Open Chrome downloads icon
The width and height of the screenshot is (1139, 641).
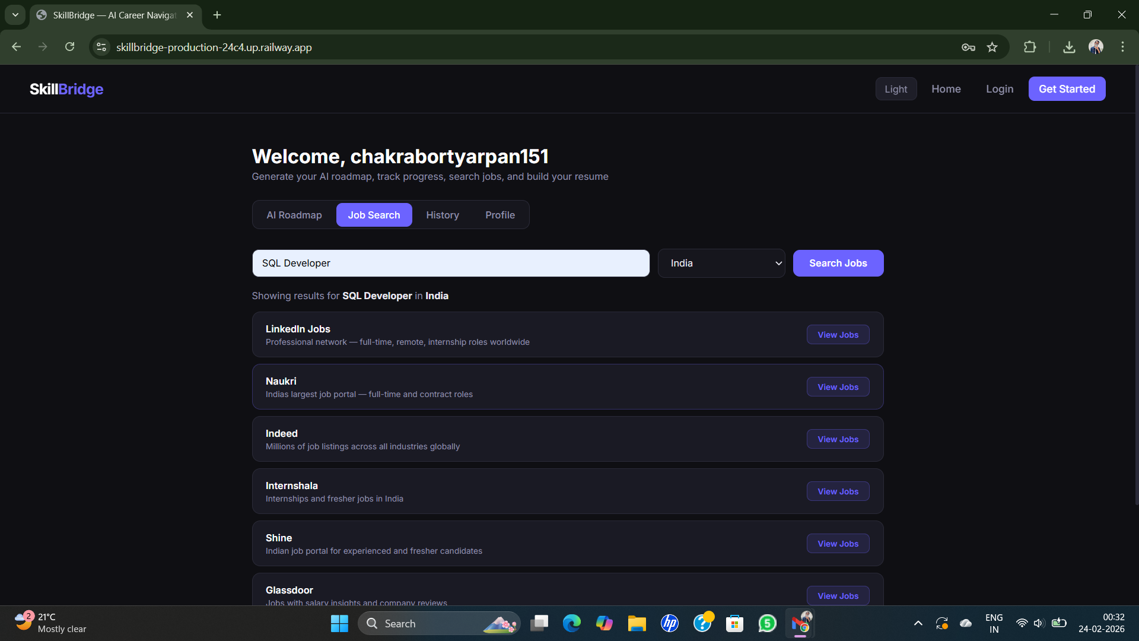1069,47
